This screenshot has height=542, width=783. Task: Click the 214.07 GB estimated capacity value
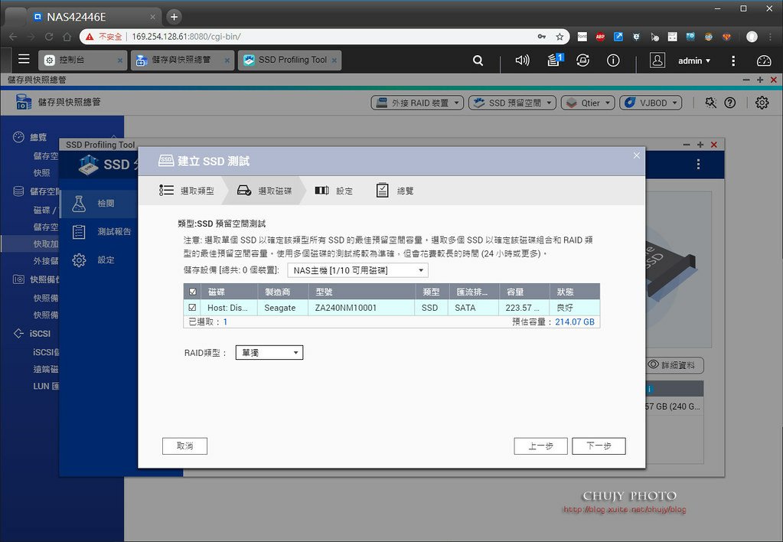[x=575, y=322]
